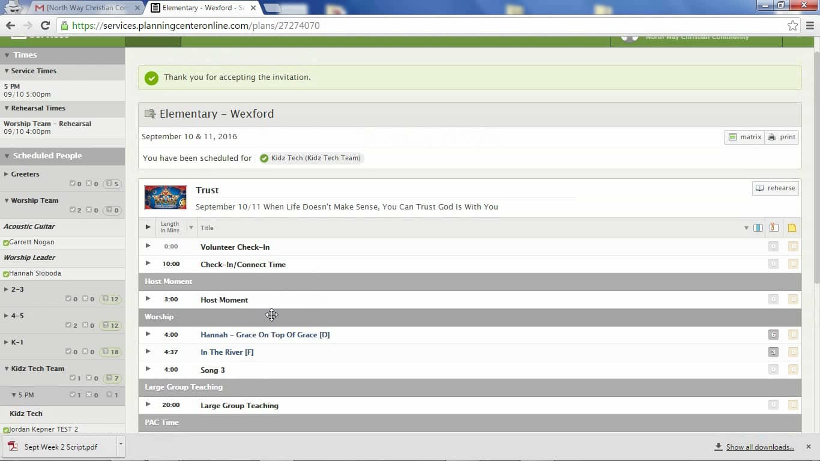Open the Chrome hamburger menu
The height and width of the screenshot is (461, 820).
(x=810, y=26)
